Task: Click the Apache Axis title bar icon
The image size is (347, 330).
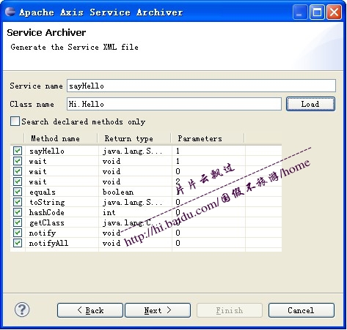Action: tap(10, 12)
